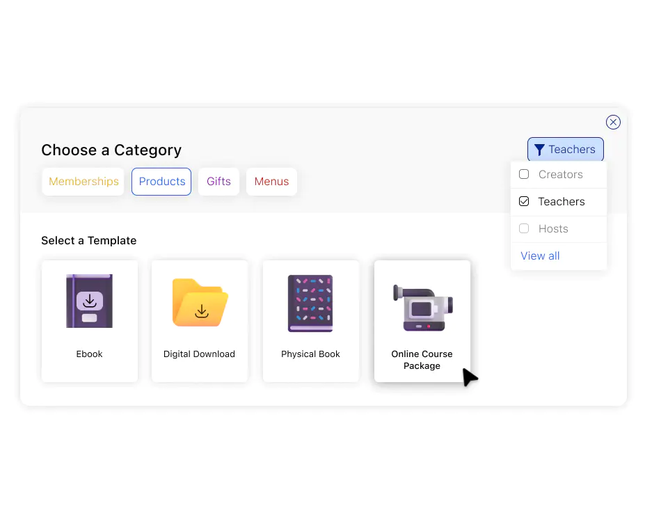Screen dimensions: 645x513
Task: Select Hosts option in filter list
Action: click(x=558, y=229)
